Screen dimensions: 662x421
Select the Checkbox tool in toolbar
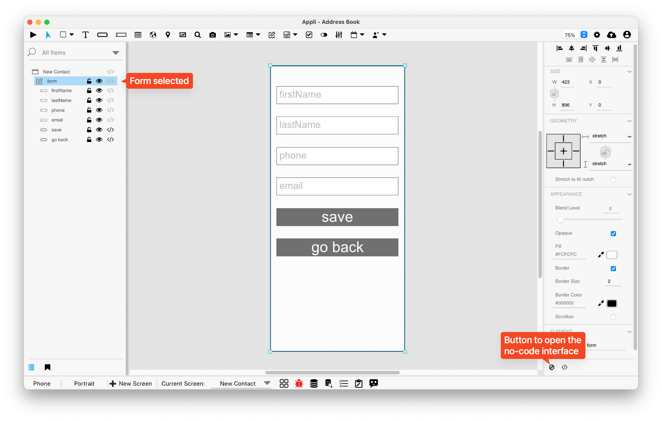click(x=309, y=34)
